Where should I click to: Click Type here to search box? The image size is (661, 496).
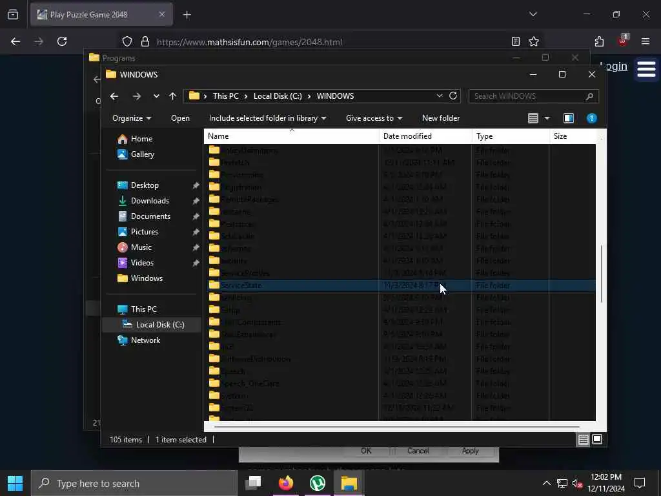[135, 483]
